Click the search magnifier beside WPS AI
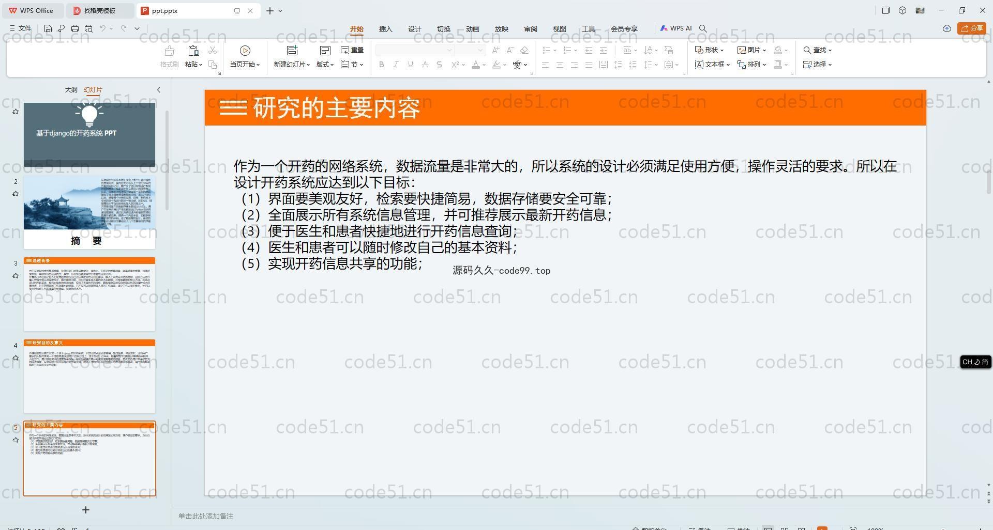This screenshot has height=530, width=993. (x=703, y=28)
